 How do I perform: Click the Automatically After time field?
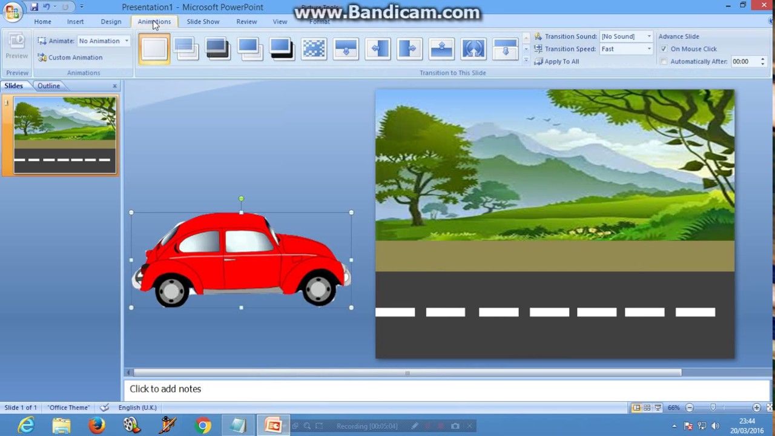(x=745, y=62)
